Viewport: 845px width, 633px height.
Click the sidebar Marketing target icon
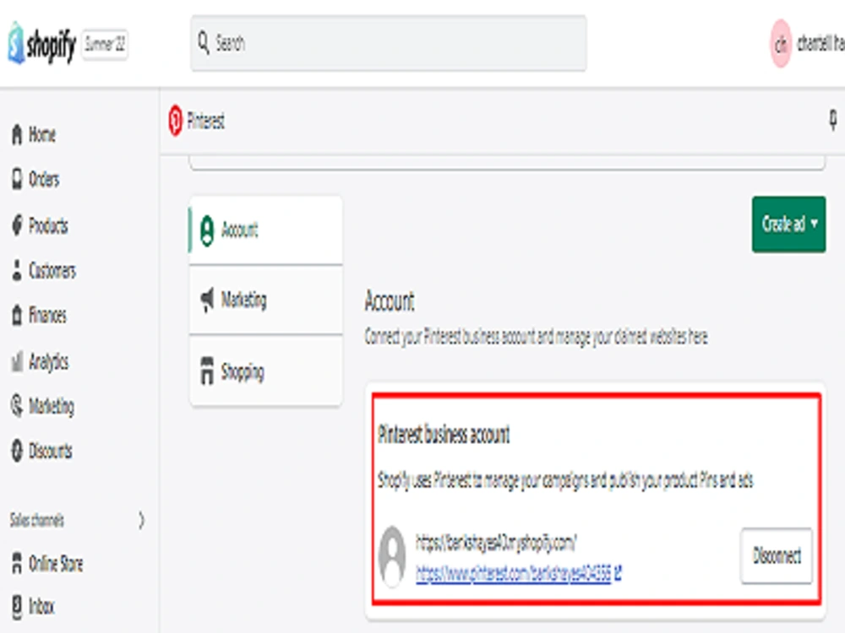point(17,406)
